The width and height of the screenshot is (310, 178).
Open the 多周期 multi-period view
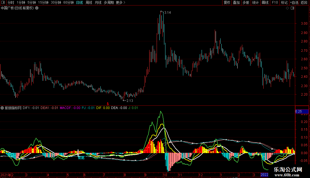109,2
